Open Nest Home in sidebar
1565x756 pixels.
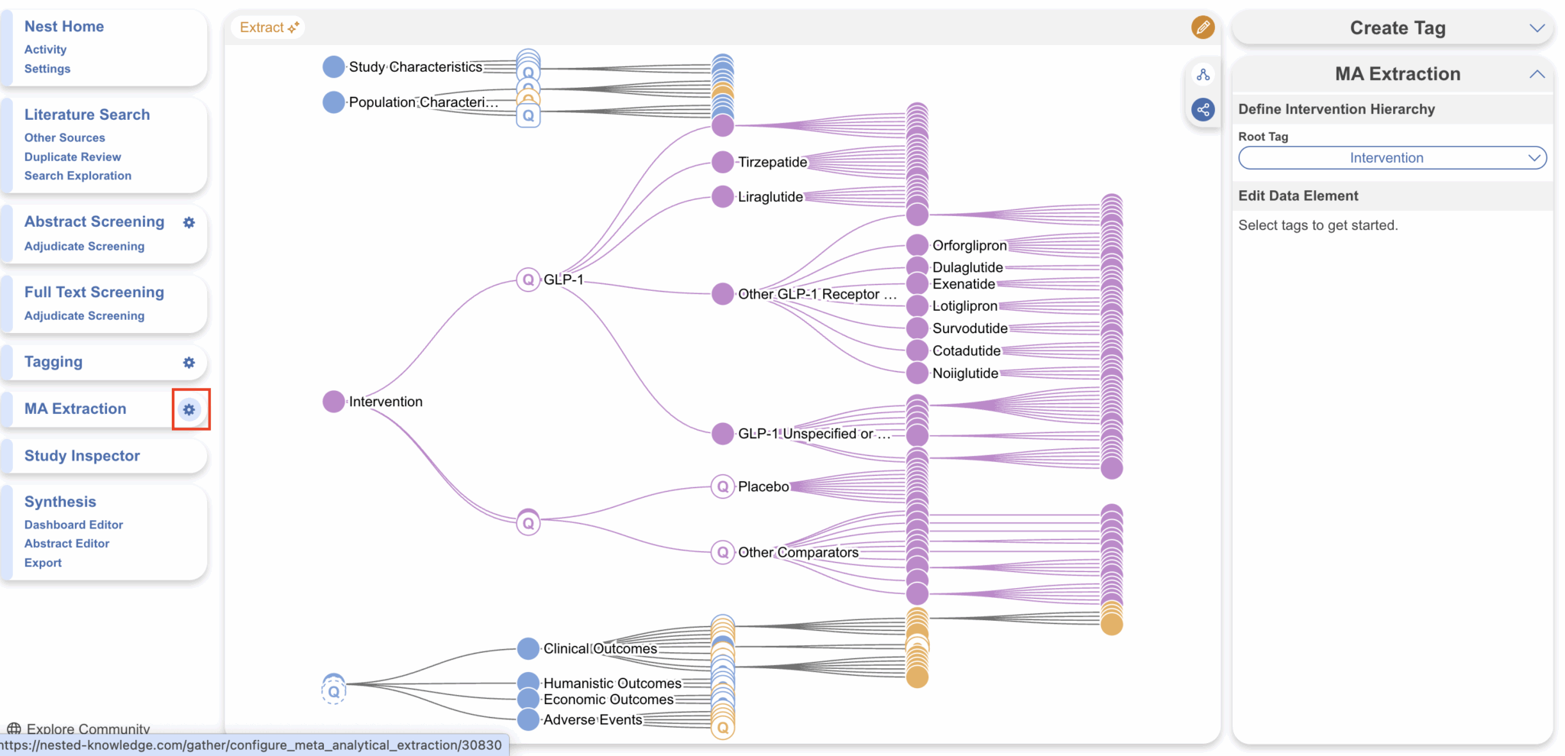point(64,27)
